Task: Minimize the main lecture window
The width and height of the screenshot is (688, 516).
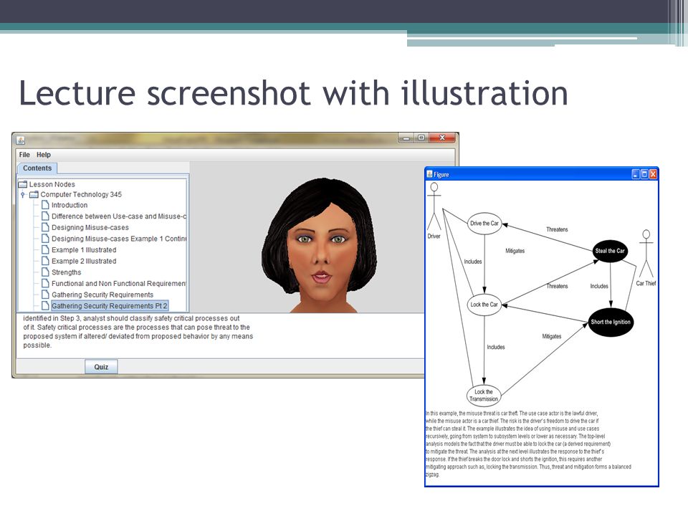Action: [406, 138]
